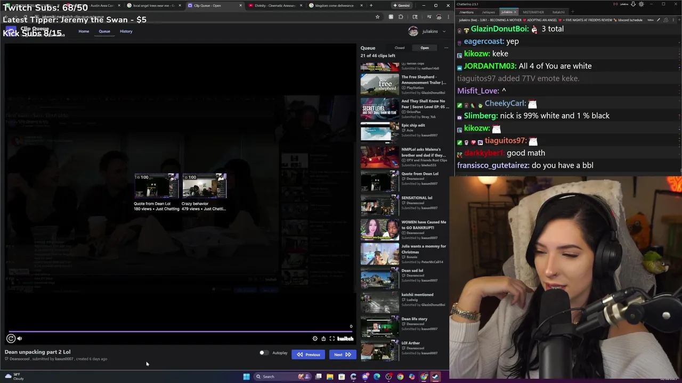Replay the clip with the replay icon
Viewport: 682px width, 383px height.
point(11,338)
